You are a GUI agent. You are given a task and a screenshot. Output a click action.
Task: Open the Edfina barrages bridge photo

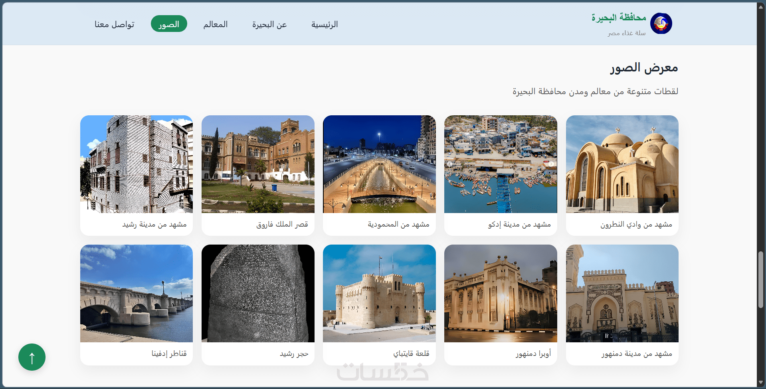pos(137,293)
